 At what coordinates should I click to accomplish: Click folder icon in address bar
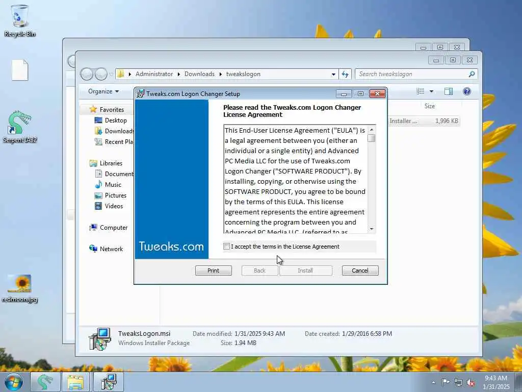pyautogui.click(x=121, y=74)
